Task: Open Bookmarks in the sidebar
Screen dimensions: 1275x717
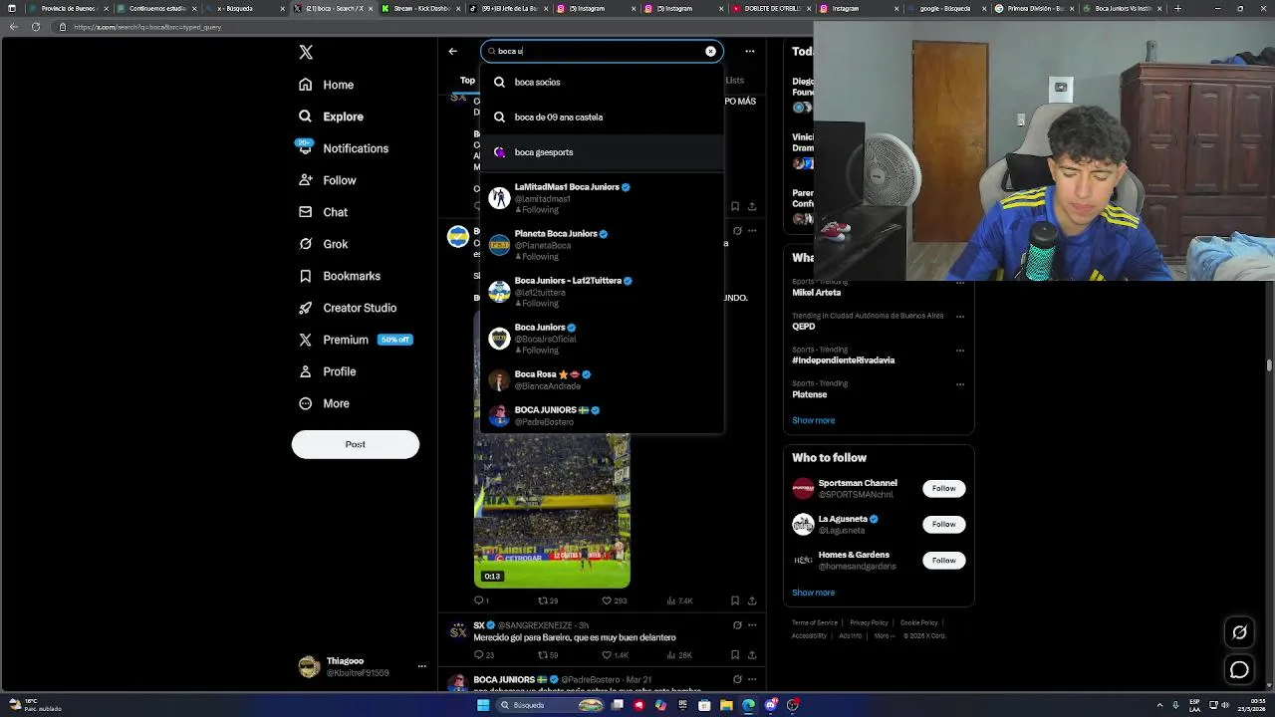Action: click(340, 276)
